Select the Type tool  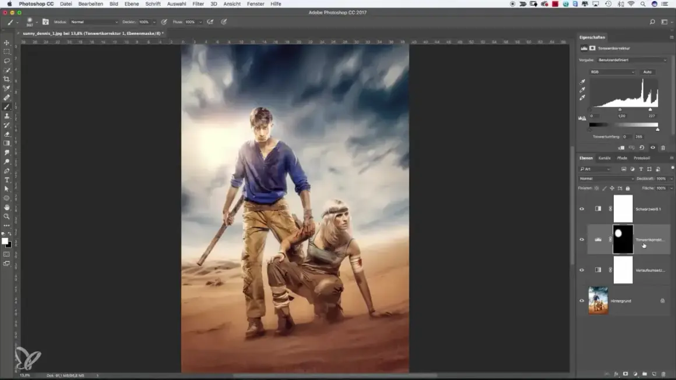[x=6, y=180]
